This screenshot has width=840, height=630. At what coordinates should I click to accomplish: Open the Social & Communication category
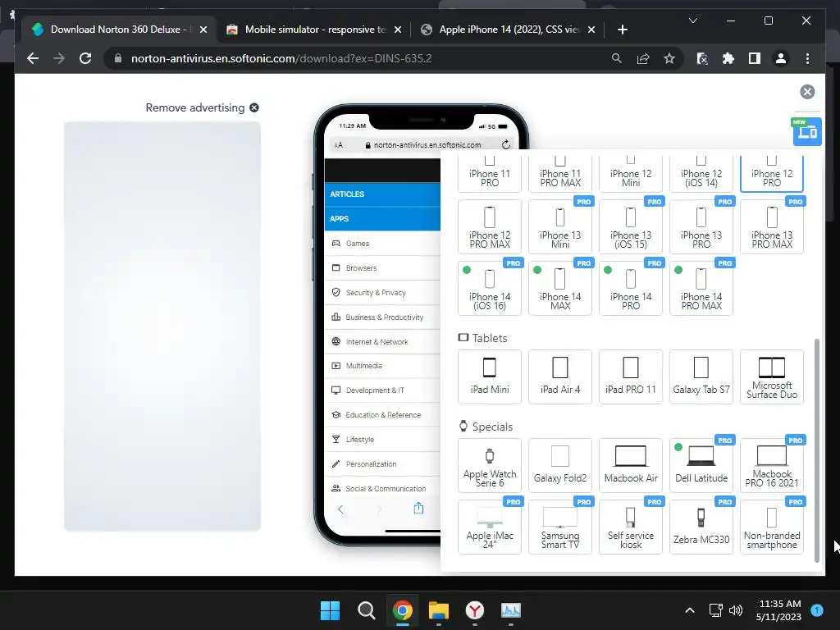pyautogui.click(x=382, y=489)
